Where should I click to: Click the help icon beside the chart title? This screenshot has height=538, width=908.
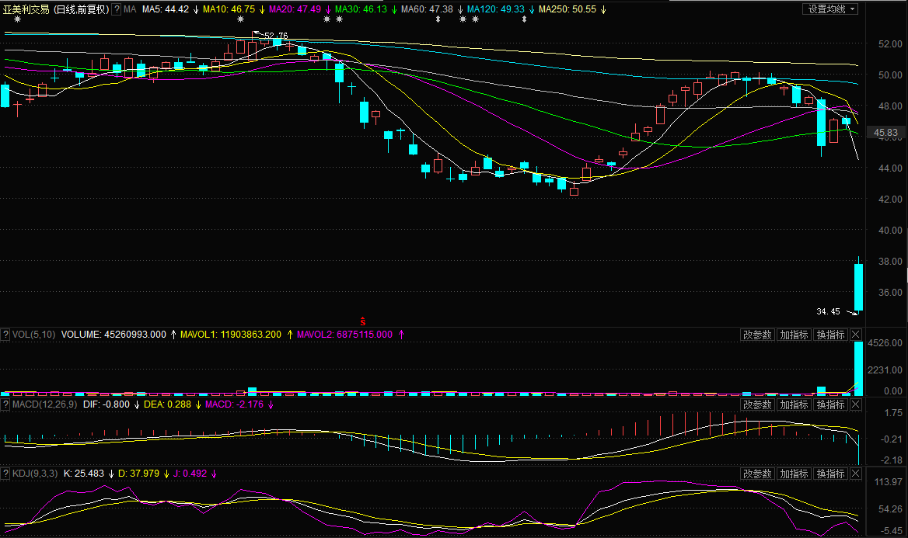click(117, 9)
